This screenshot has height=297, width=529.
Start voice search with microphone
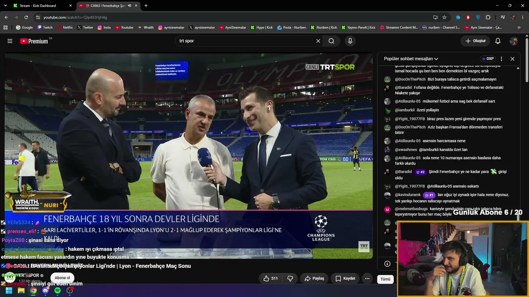point(350,41)
